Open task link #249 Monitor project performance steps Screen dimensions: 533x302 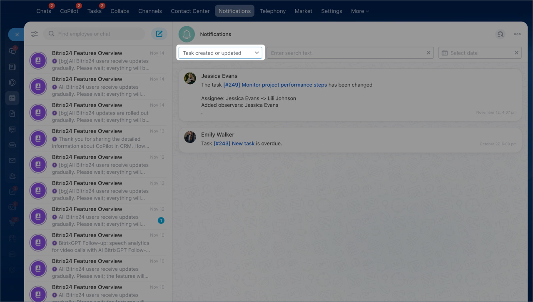point(275,85)
